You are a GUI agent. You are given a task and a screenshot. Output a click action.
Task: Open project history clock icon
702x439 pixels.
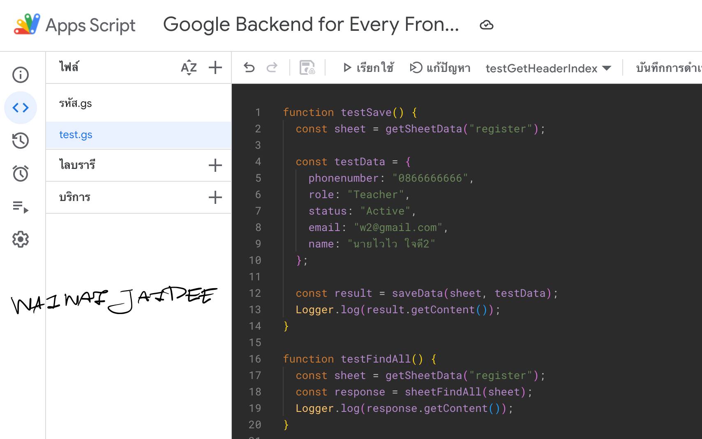click(21, 141)
